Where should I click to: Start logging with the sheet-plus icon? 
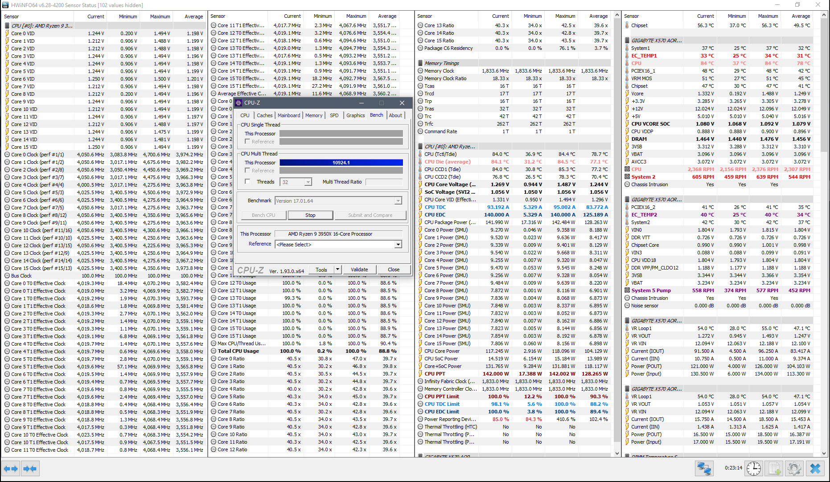[774, 469]
